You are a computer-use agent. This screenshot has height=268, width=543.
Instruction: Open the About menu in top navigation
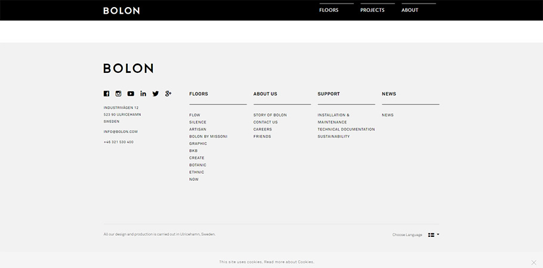click(x=410, y=10)
